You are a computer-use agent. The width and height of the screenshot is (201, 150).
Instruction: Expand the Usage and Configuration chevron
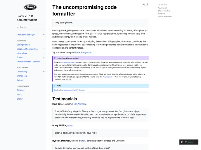[44, 49]
